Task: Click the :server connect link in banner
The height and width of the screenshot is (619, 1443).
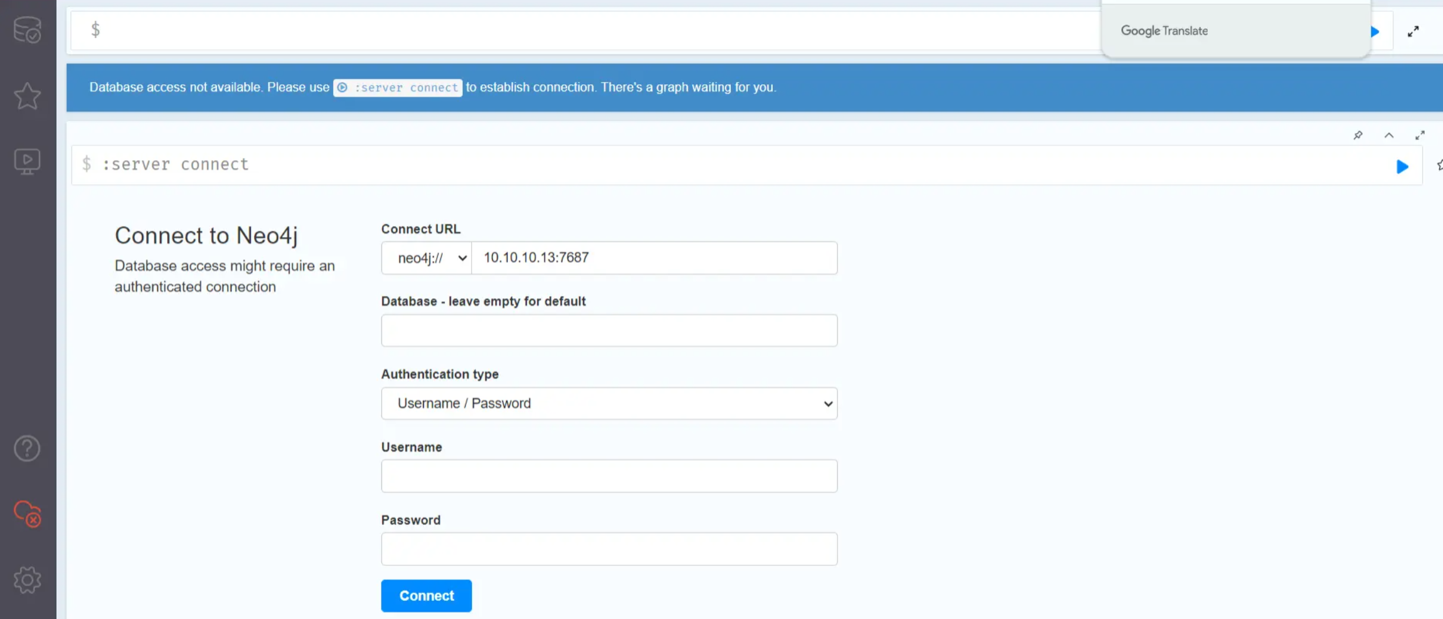Action: 398,87
